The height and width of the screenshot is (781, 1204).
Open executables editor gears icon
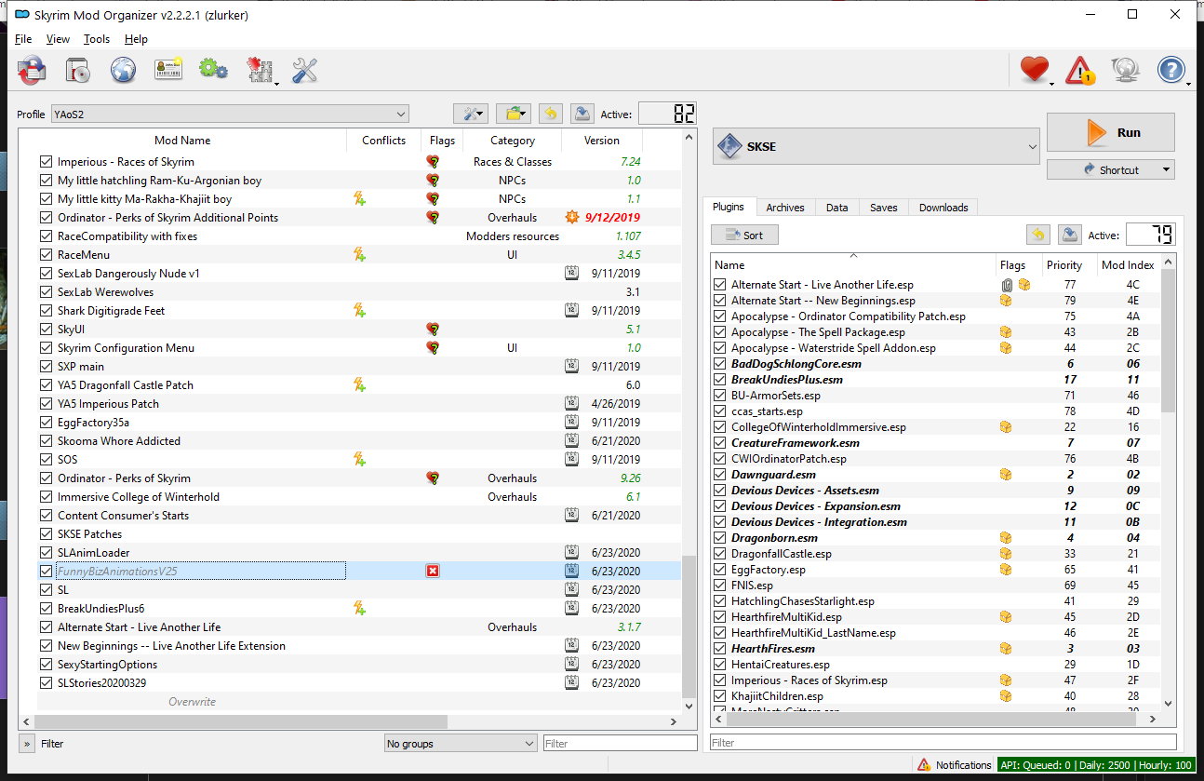(x=214, y=70)
